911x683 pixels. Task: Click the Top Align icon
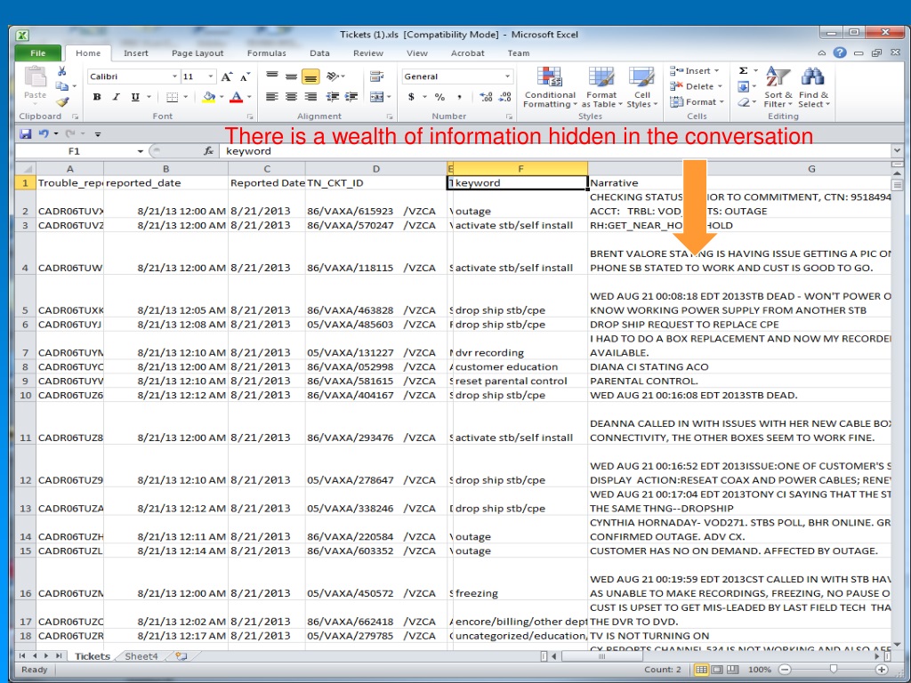pyautogui.click(x=272, y=76)
